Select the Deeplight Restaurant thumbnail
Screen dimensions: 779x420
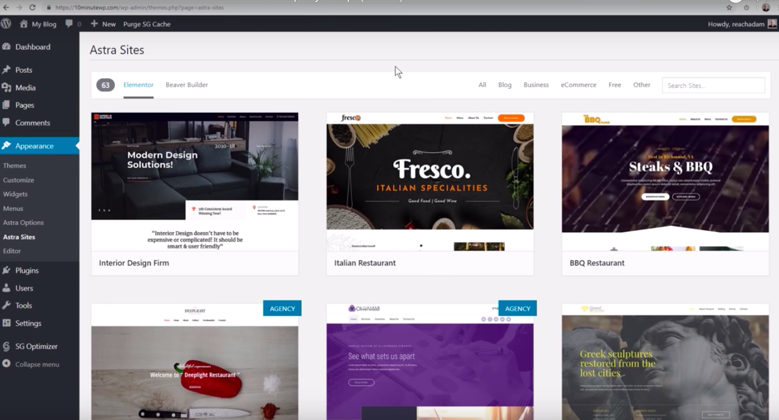[x=195, y=362]
